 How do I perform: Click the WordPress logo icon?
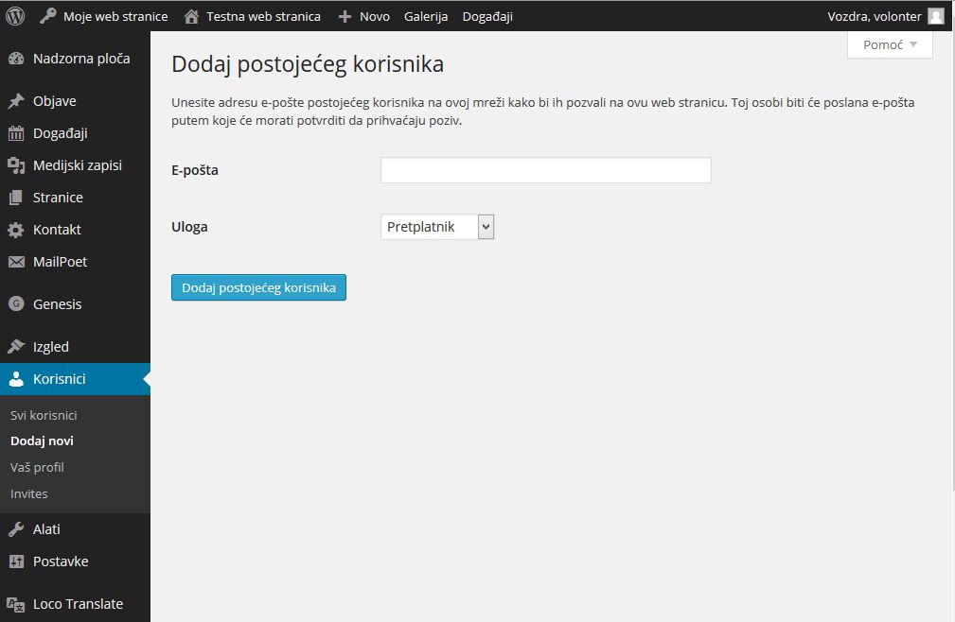pyautogui.click(x=15, y=16)
